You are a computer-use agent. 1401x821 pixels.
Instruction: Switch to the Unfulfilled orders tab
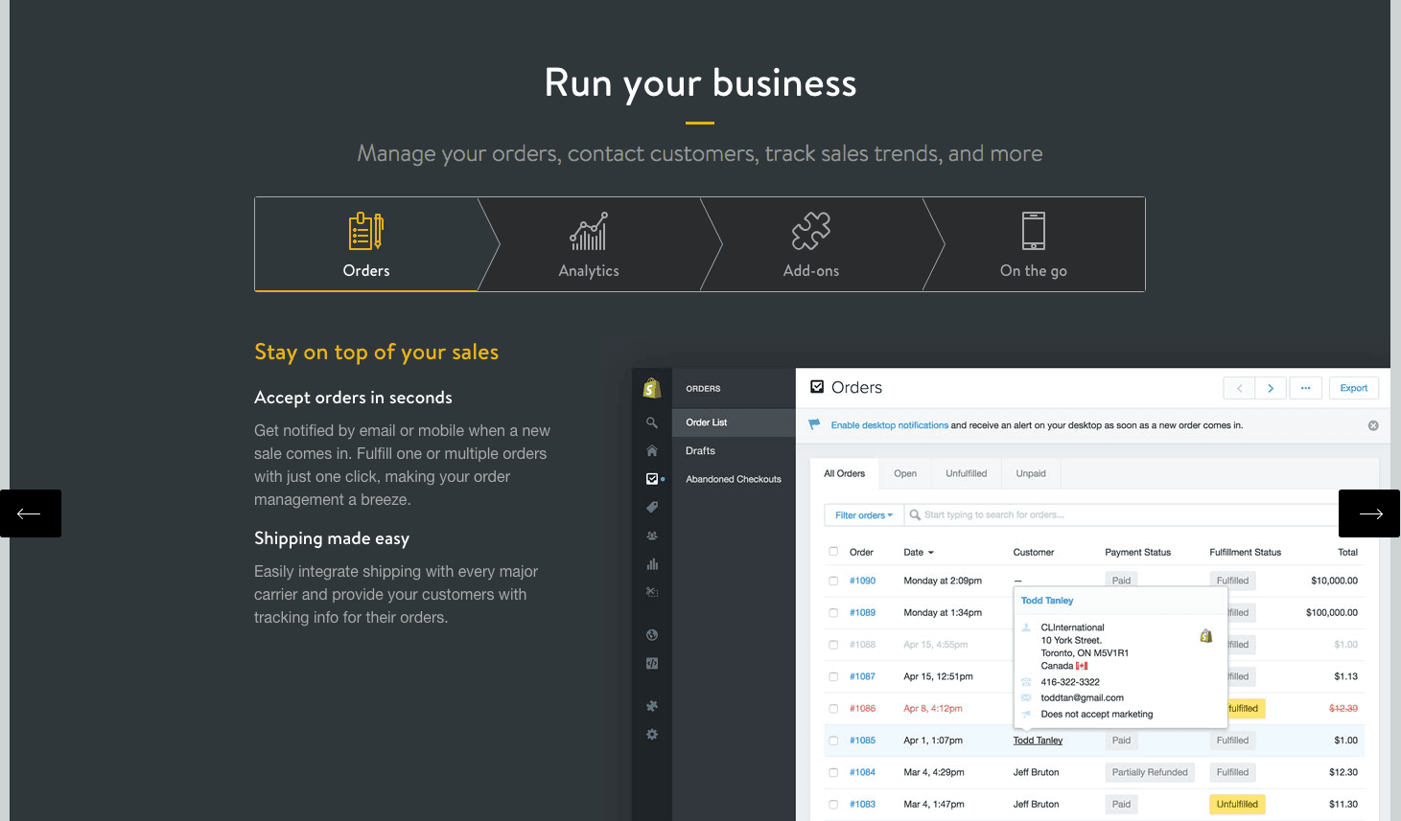(966, 473)
